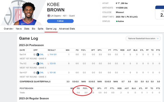
Task: Click the DAL link in Sat 5/4 row
Action: point(42,55)
